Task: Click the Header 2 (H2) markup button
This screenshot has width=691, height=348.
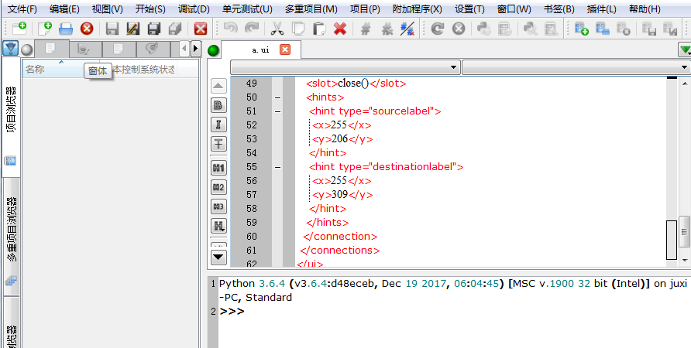Action: [x=219, y=186]
